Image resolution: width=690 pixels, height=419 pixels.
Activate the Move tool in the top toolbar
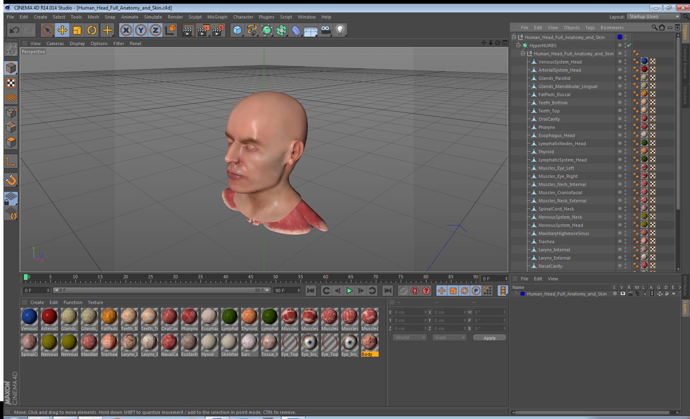click(62, 30)
